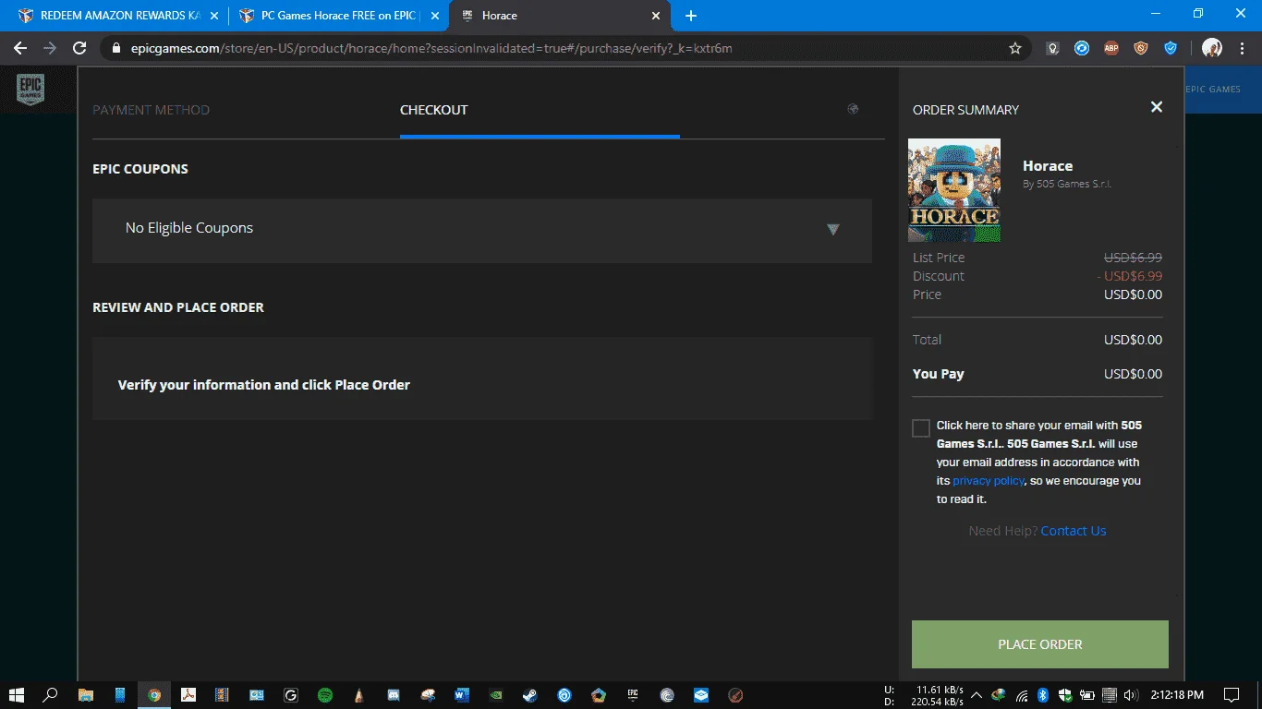Open the Chrome profile avatar menu

(1212, 48)
